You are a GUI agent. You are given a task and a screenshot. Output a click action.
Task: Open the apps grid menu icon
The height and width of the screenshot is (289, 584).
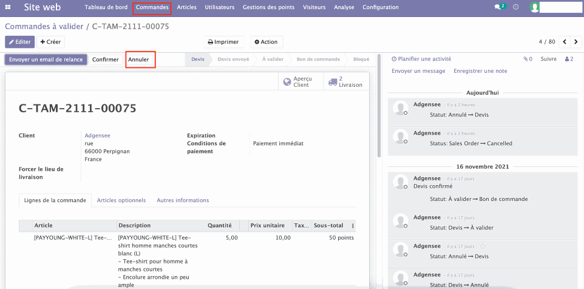(10, 7)
